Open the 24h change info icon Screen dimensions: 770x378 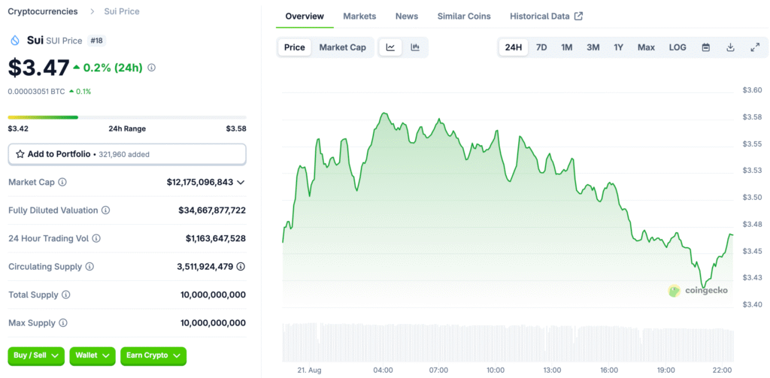tap(152, 68)
